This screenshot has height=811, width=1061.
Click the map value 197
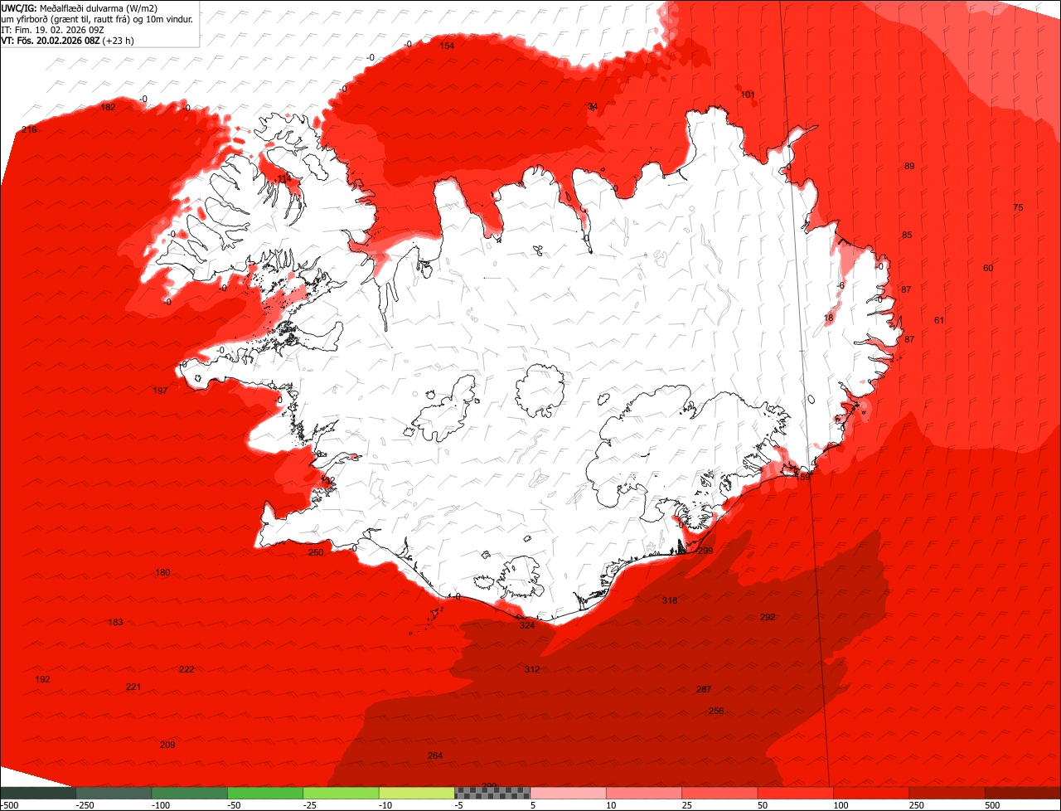coord(160,391)
